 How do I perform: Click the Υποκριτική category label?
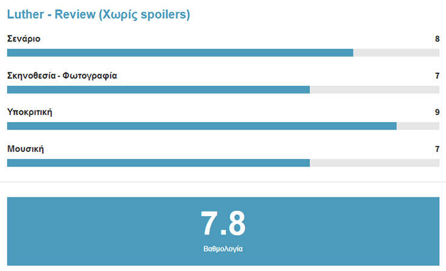(30, 112)
